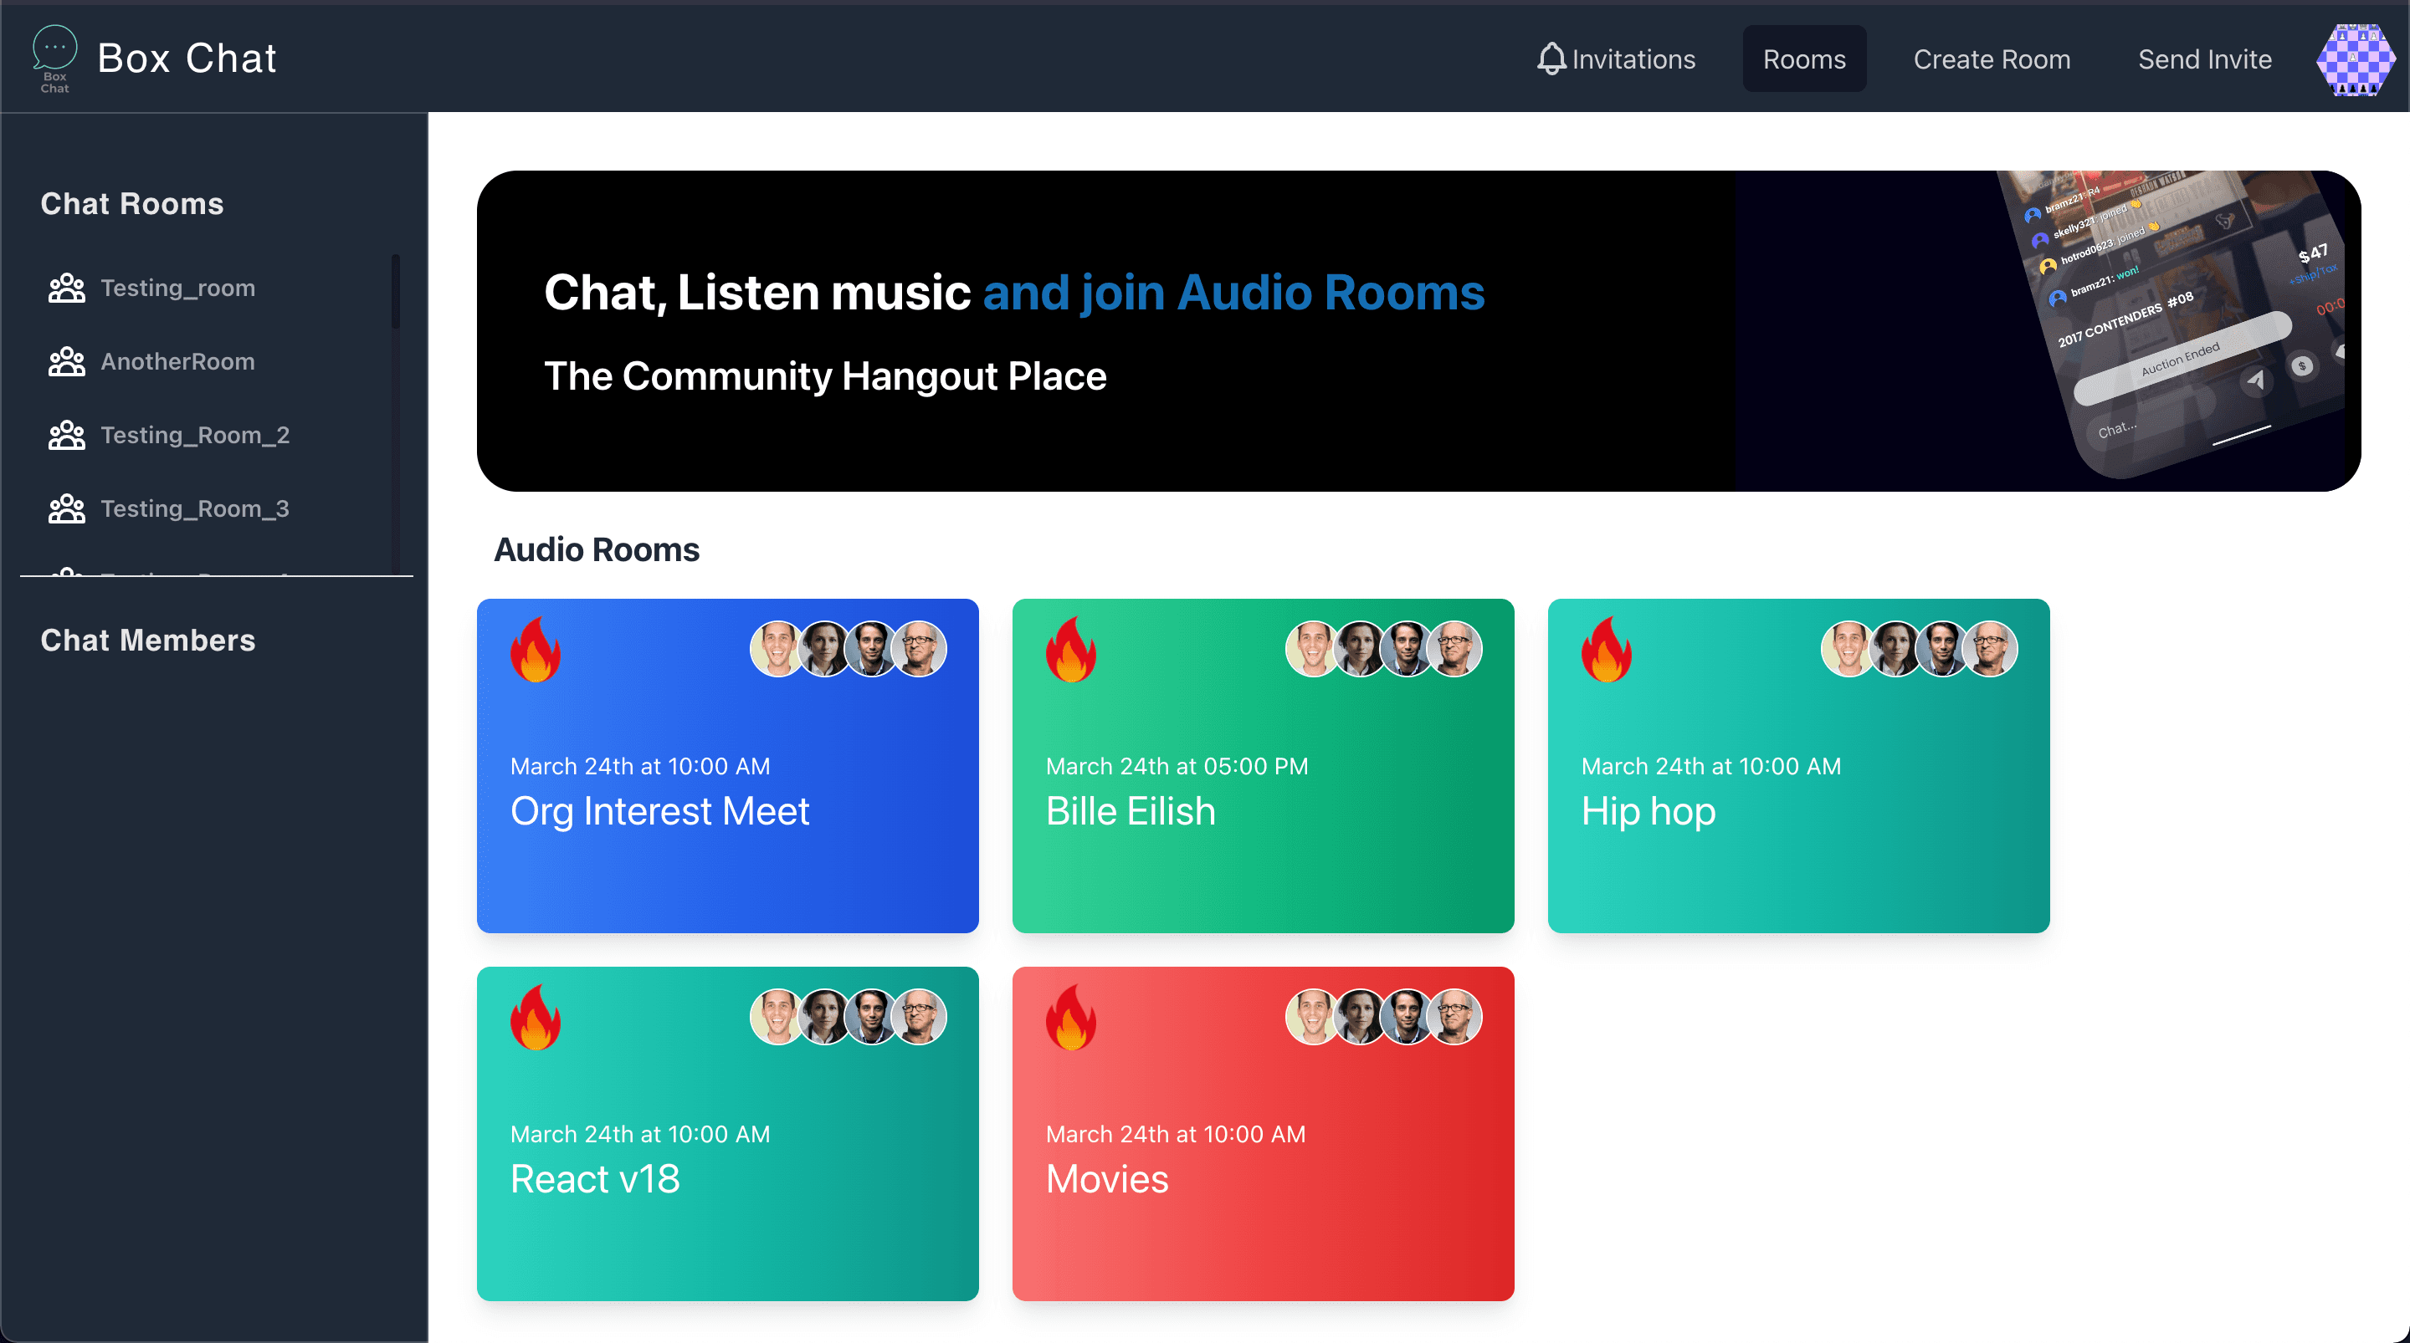This screenshot has height=1343, width=2410.
Task: Click the Chat Rooms list scrollbar
Action: [396, 292]
